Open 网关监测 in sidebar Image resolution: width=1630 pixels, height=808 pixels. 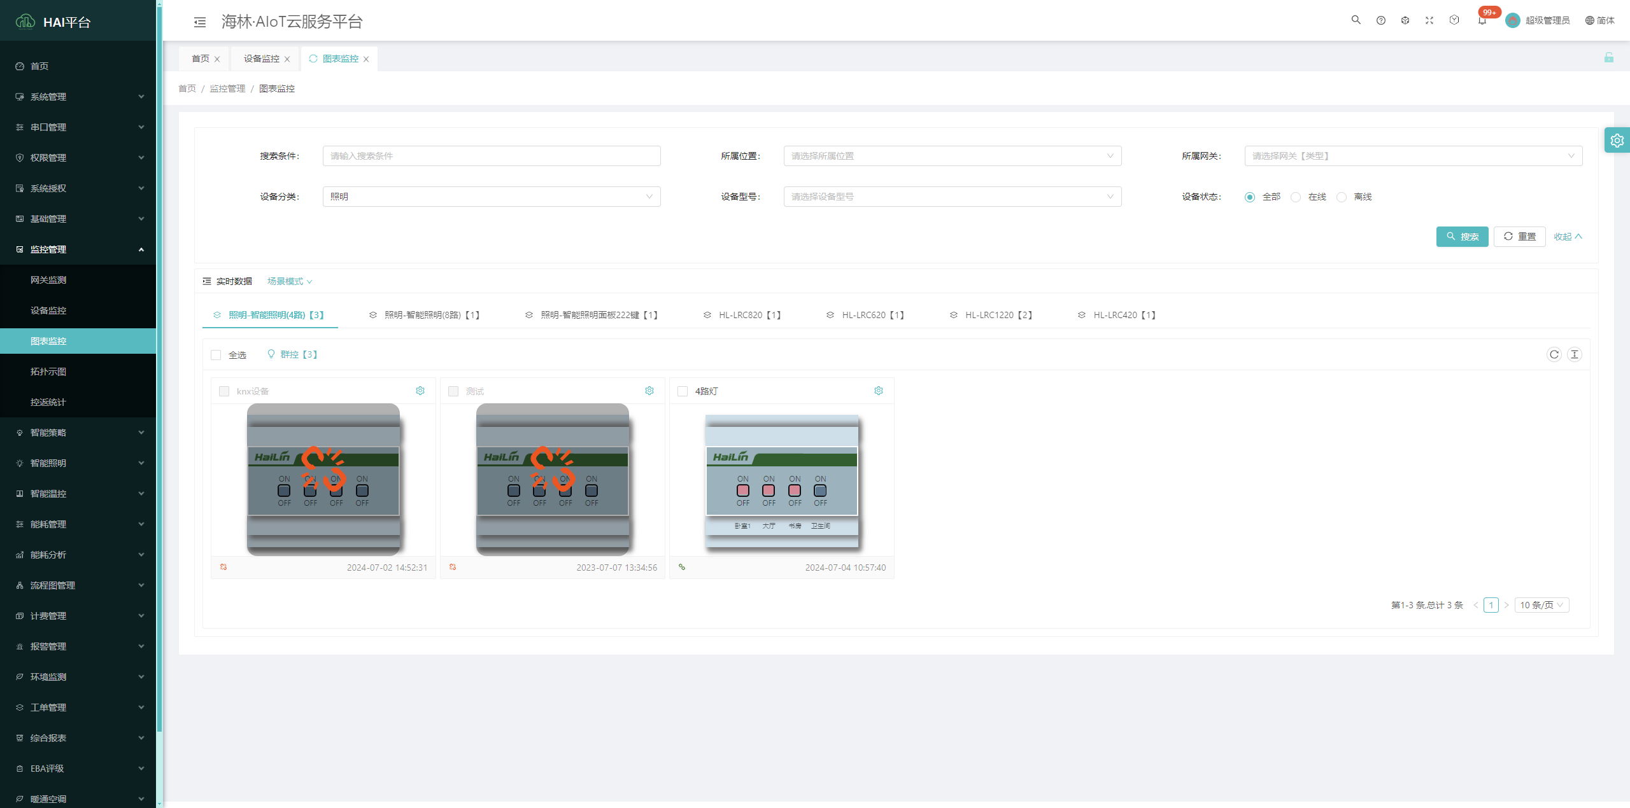[78, 280]
